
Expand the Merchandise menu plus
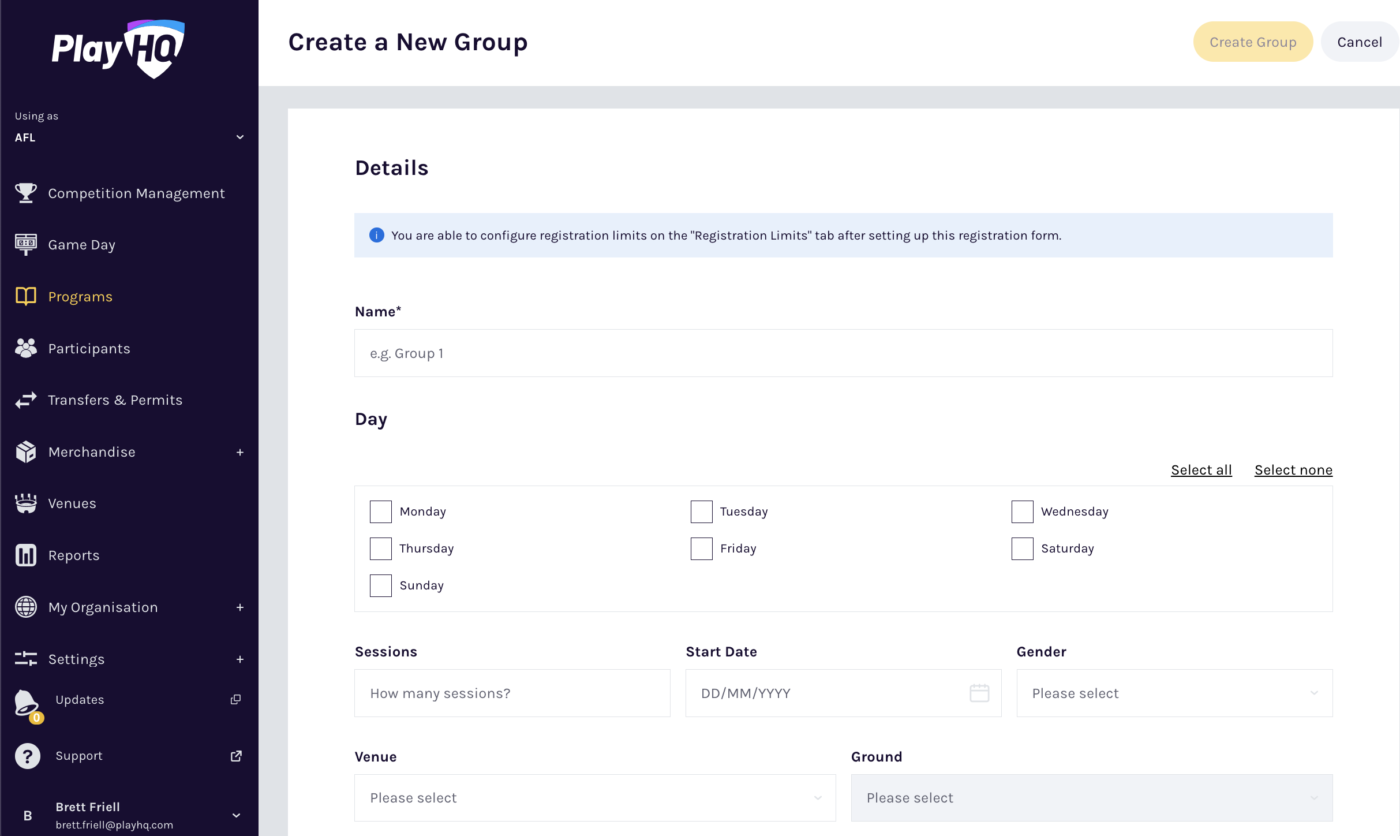[240, 453]
